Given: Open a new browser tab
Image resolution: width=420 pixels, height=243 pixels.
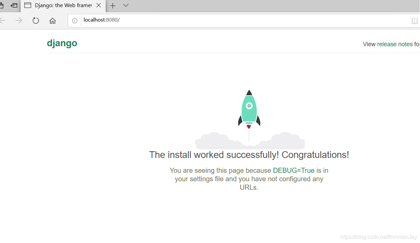Looking at the screenshot, I should (x=113, y=5).
